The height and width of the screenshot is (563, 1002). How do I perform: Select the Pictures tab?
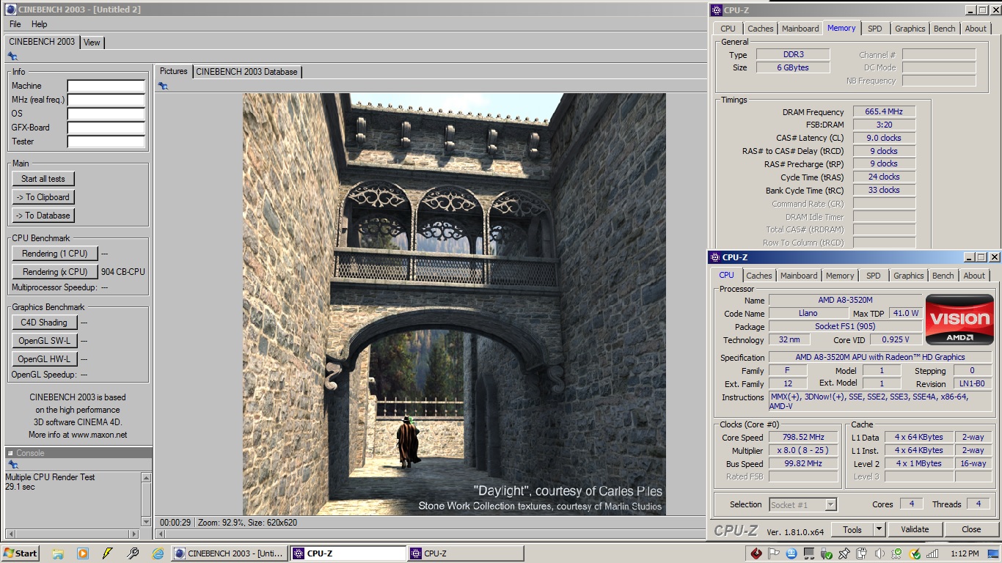pyautogui.click(x=174, y=71)
